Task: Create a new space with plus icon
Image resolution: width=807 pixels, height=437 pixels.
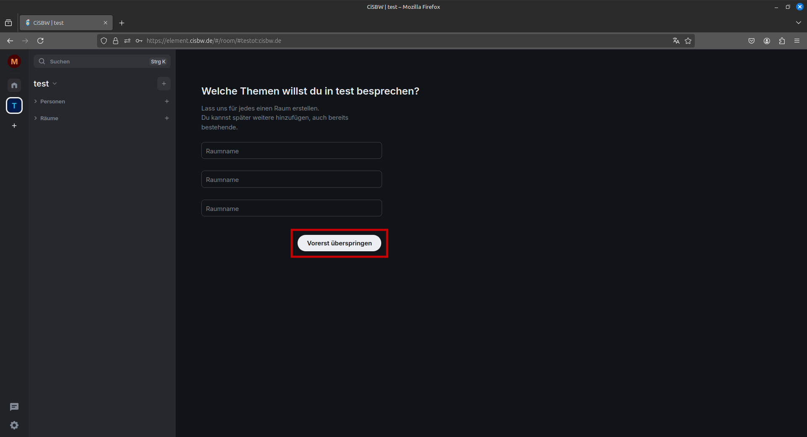Action: click(14, 126)
